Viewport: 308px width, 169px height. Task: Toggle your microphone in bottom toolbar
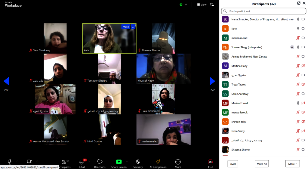(x=10, y=161)
